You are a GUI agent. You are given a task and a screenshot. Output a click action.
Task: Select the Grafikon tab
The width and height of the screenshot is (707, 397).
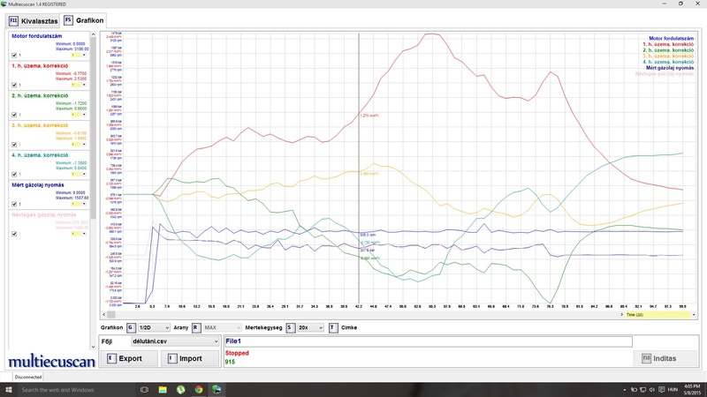pos(83,19)
